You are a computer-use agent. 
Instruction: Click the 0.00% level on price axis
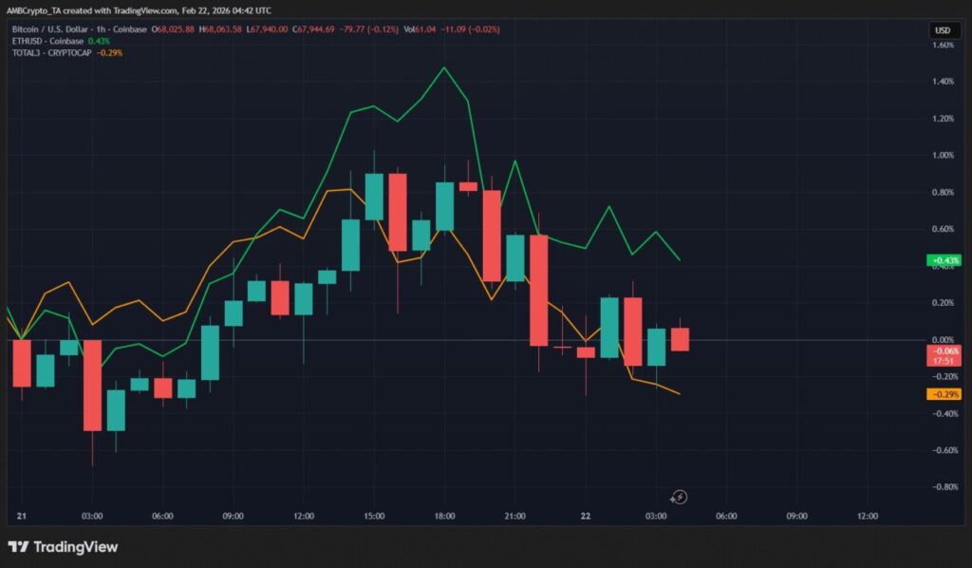(x=944, y=340)
